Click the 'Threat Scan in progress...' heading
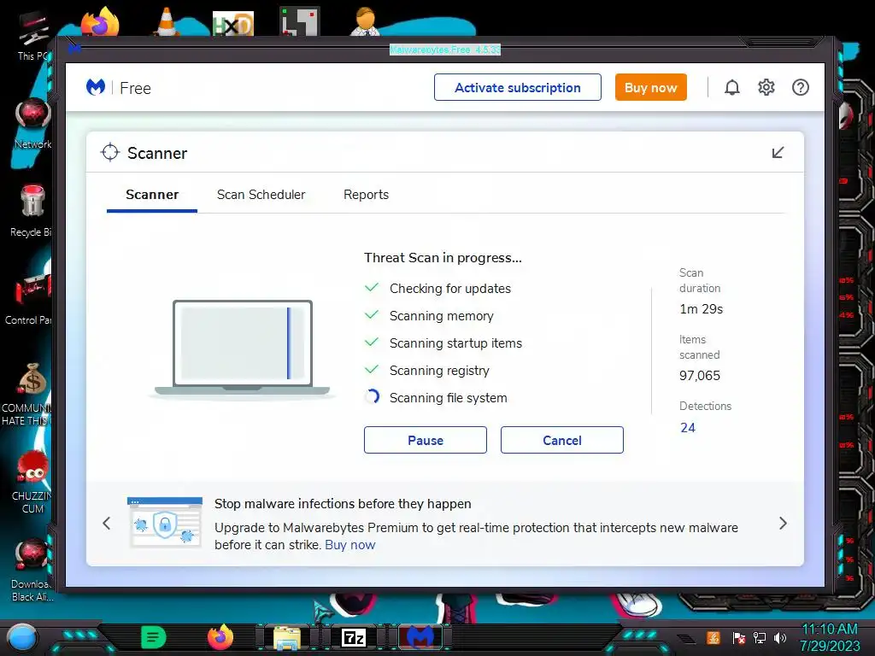 click(x=443, y=258)
